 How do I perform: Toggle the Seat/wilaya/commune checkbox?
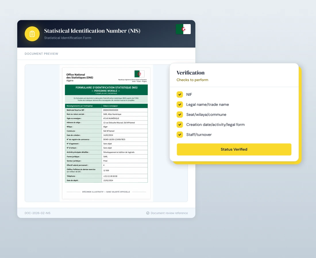point(180,115)
